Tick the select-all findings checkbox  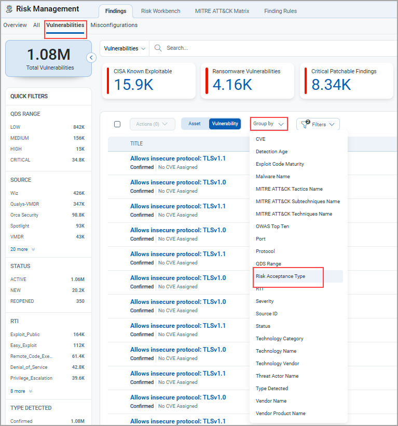point(117,124)
